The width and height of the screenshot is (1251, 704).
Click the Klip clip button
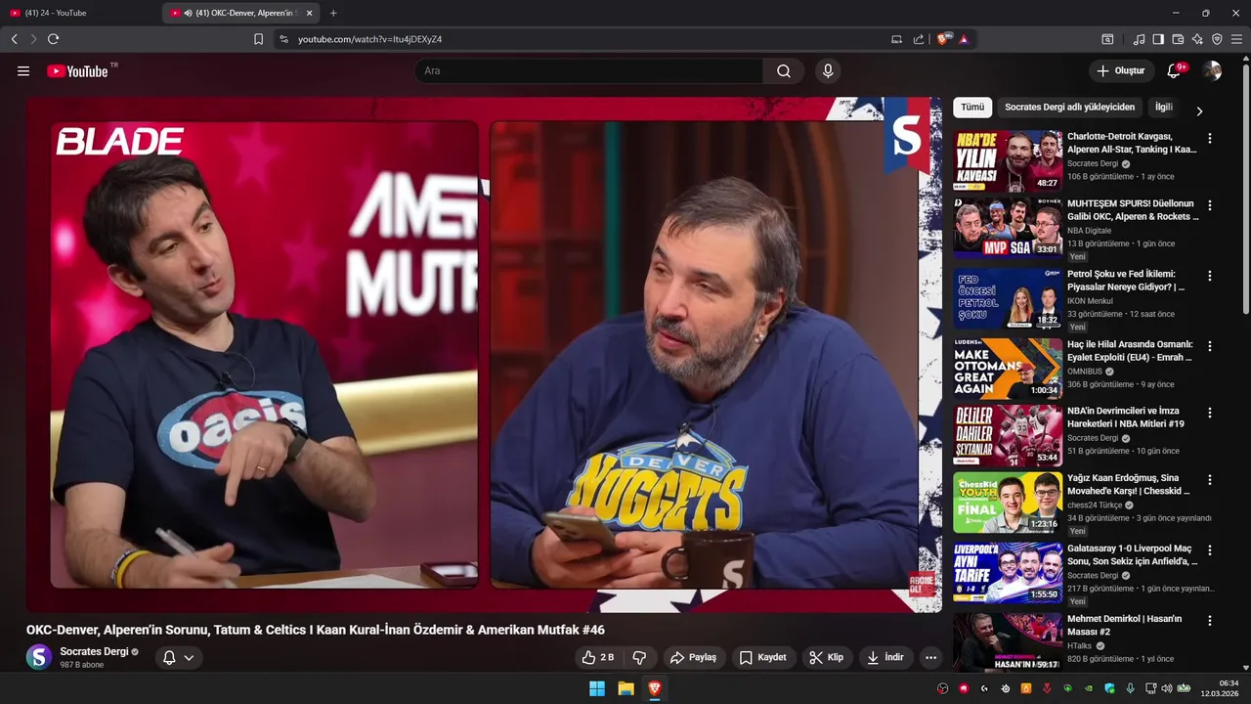[x=826, y=657]
